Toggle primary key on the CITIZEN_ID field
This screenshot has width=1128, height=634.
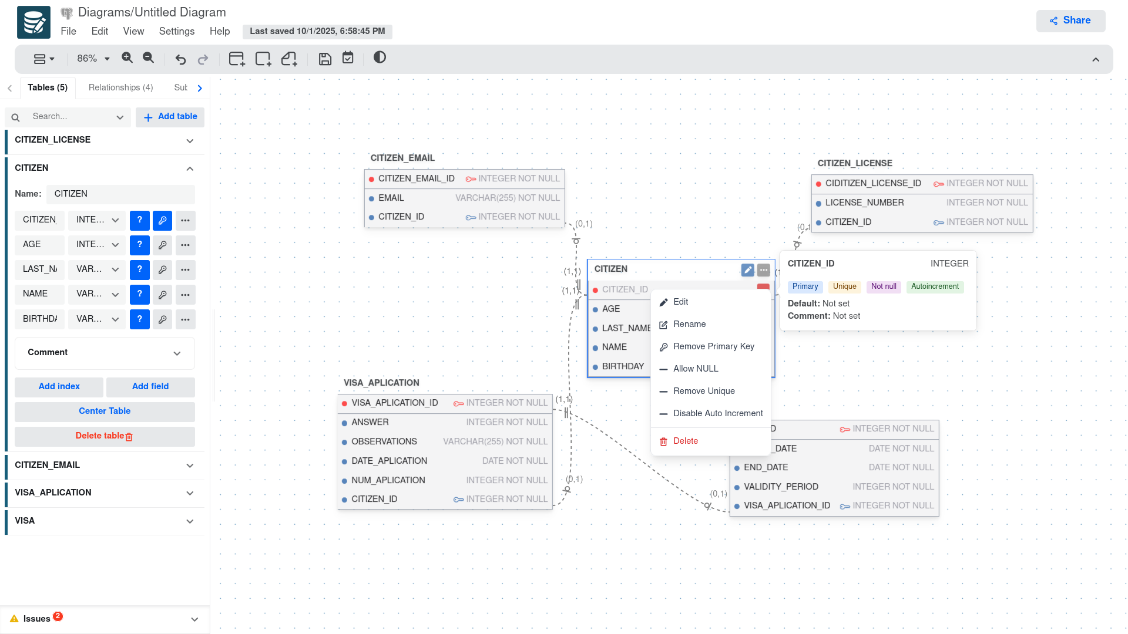click(x=162, y=220)
